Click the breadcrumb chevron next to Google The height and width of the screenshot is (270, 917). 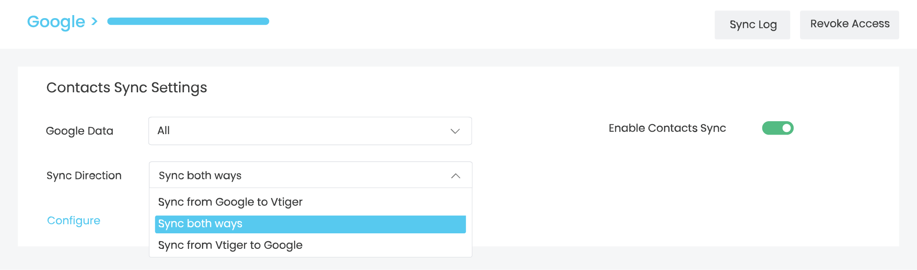pyautogui.click(x=95, y=21)
